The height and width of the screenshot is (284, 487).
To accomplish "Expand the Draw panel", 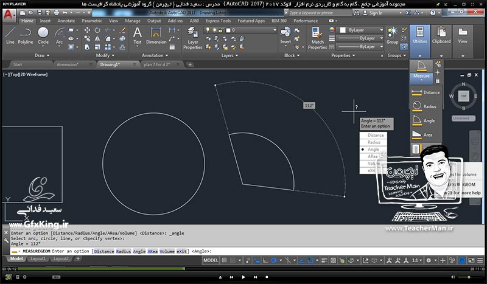I will (x=42, y=55).
